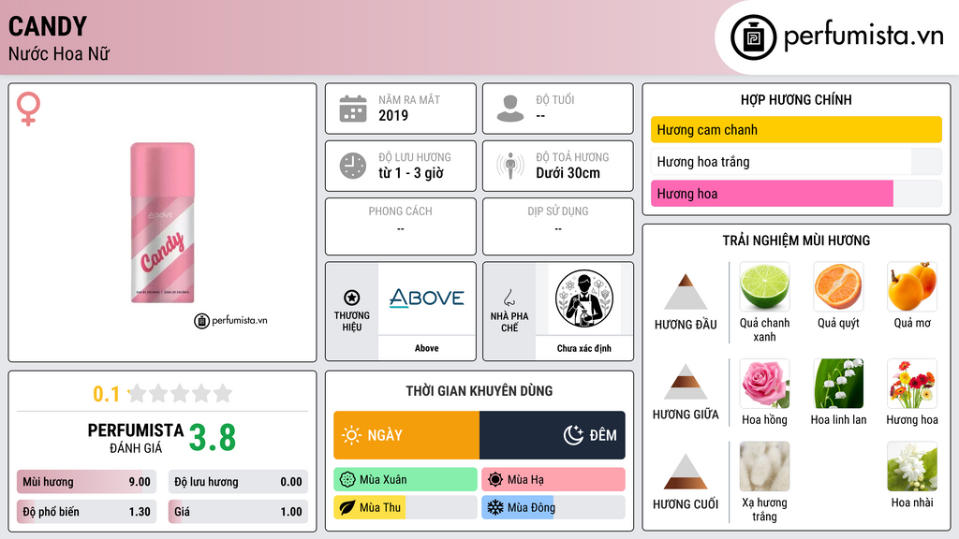Click the green 3.8 Perfumista rating
Image resolution: width=959 pixels, height=539 pixels.
pos(213,438)
